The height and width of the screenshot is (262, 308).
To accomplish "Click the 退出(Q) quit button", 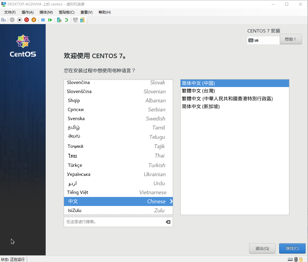I will pyautogui.click(x=262, y=248).
